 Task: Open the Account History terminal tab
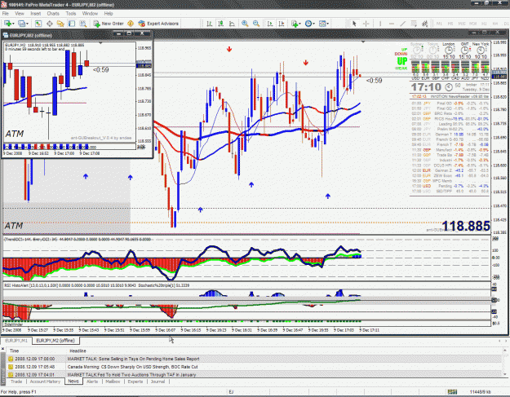point(45,382)
